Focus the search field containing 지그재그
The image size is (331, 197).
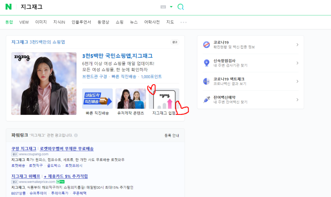point(89,7)
